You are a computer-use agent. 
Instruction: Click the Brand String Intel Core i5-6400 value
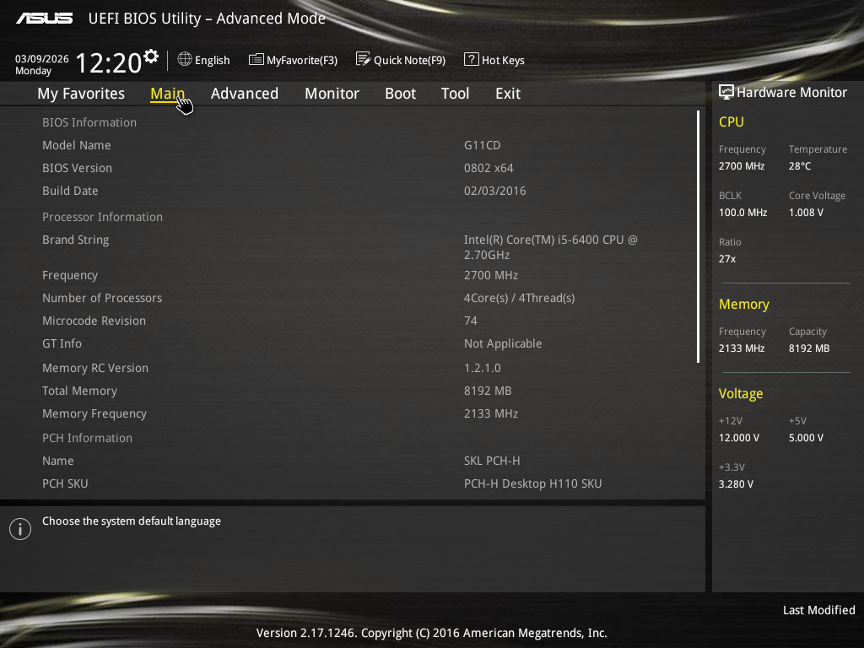click(x=550, y=247)
